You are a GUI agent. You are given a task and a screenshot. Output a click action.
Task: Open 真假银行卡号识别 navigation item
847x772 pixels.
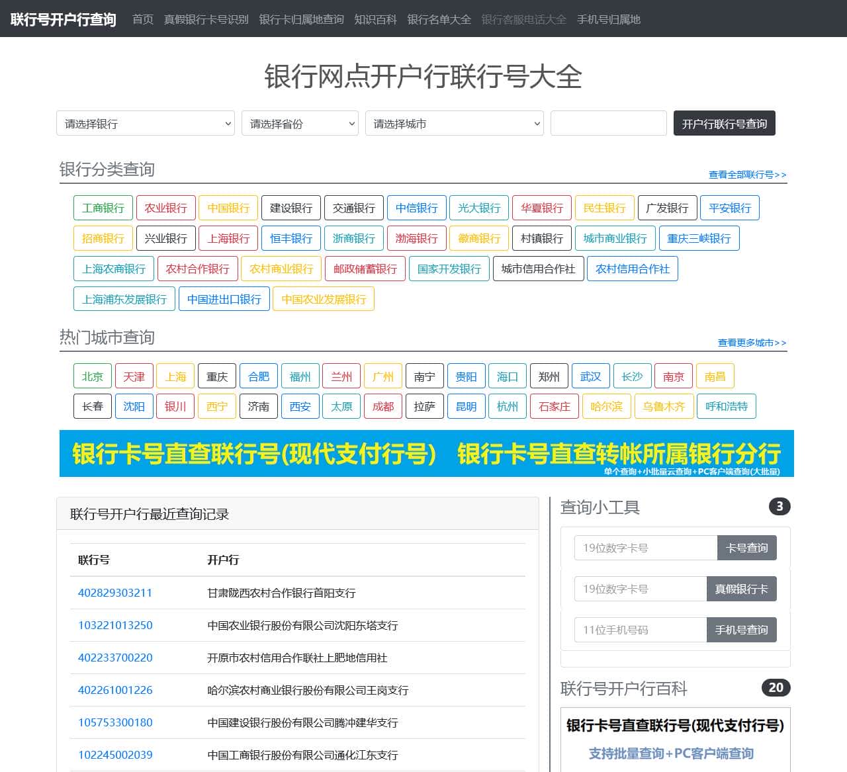(x=206, y=19)
